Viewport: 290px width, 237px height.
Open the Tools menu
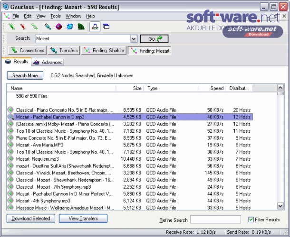tap(56, 16)
